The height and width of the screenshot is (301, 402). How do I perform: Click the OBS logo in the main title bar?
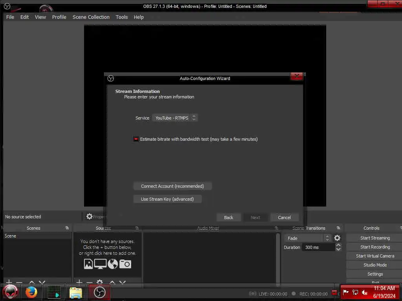tap(7, 6)
